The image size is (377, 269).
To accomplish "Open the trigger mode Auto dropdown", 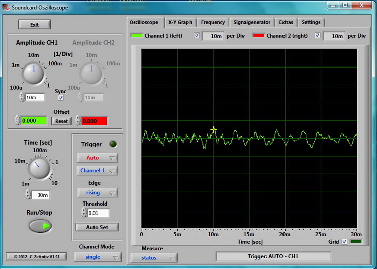I will (97, 158).
